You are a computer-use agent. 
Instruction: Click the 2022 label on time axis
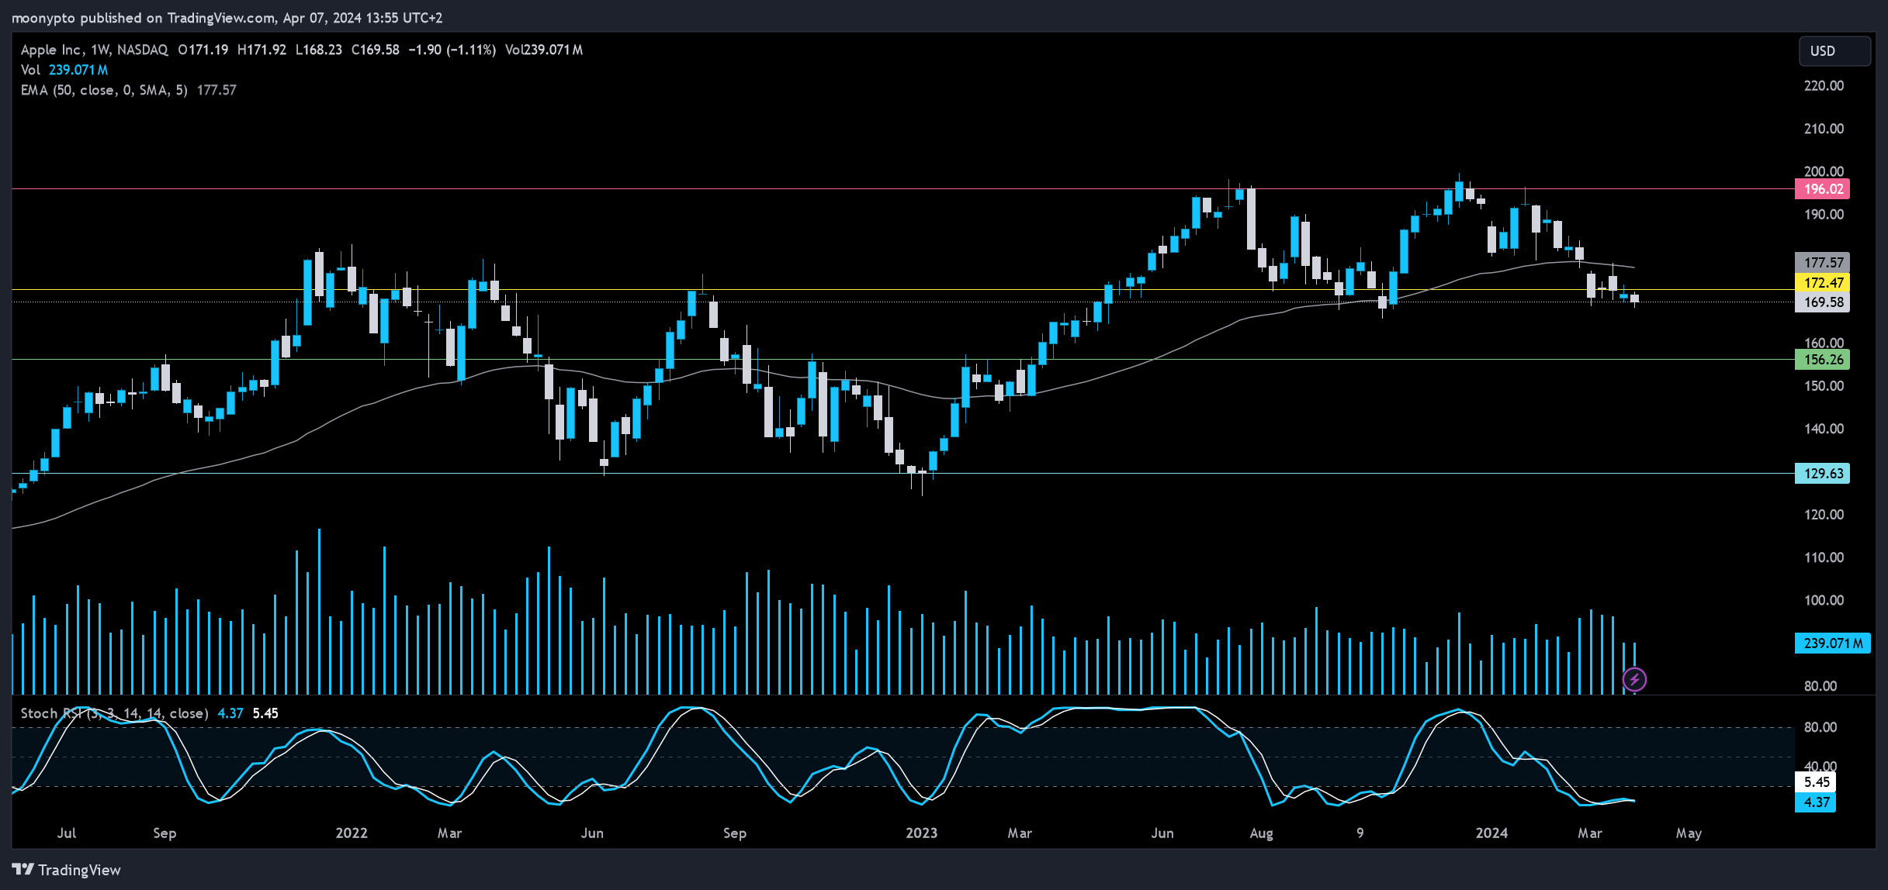352,833
